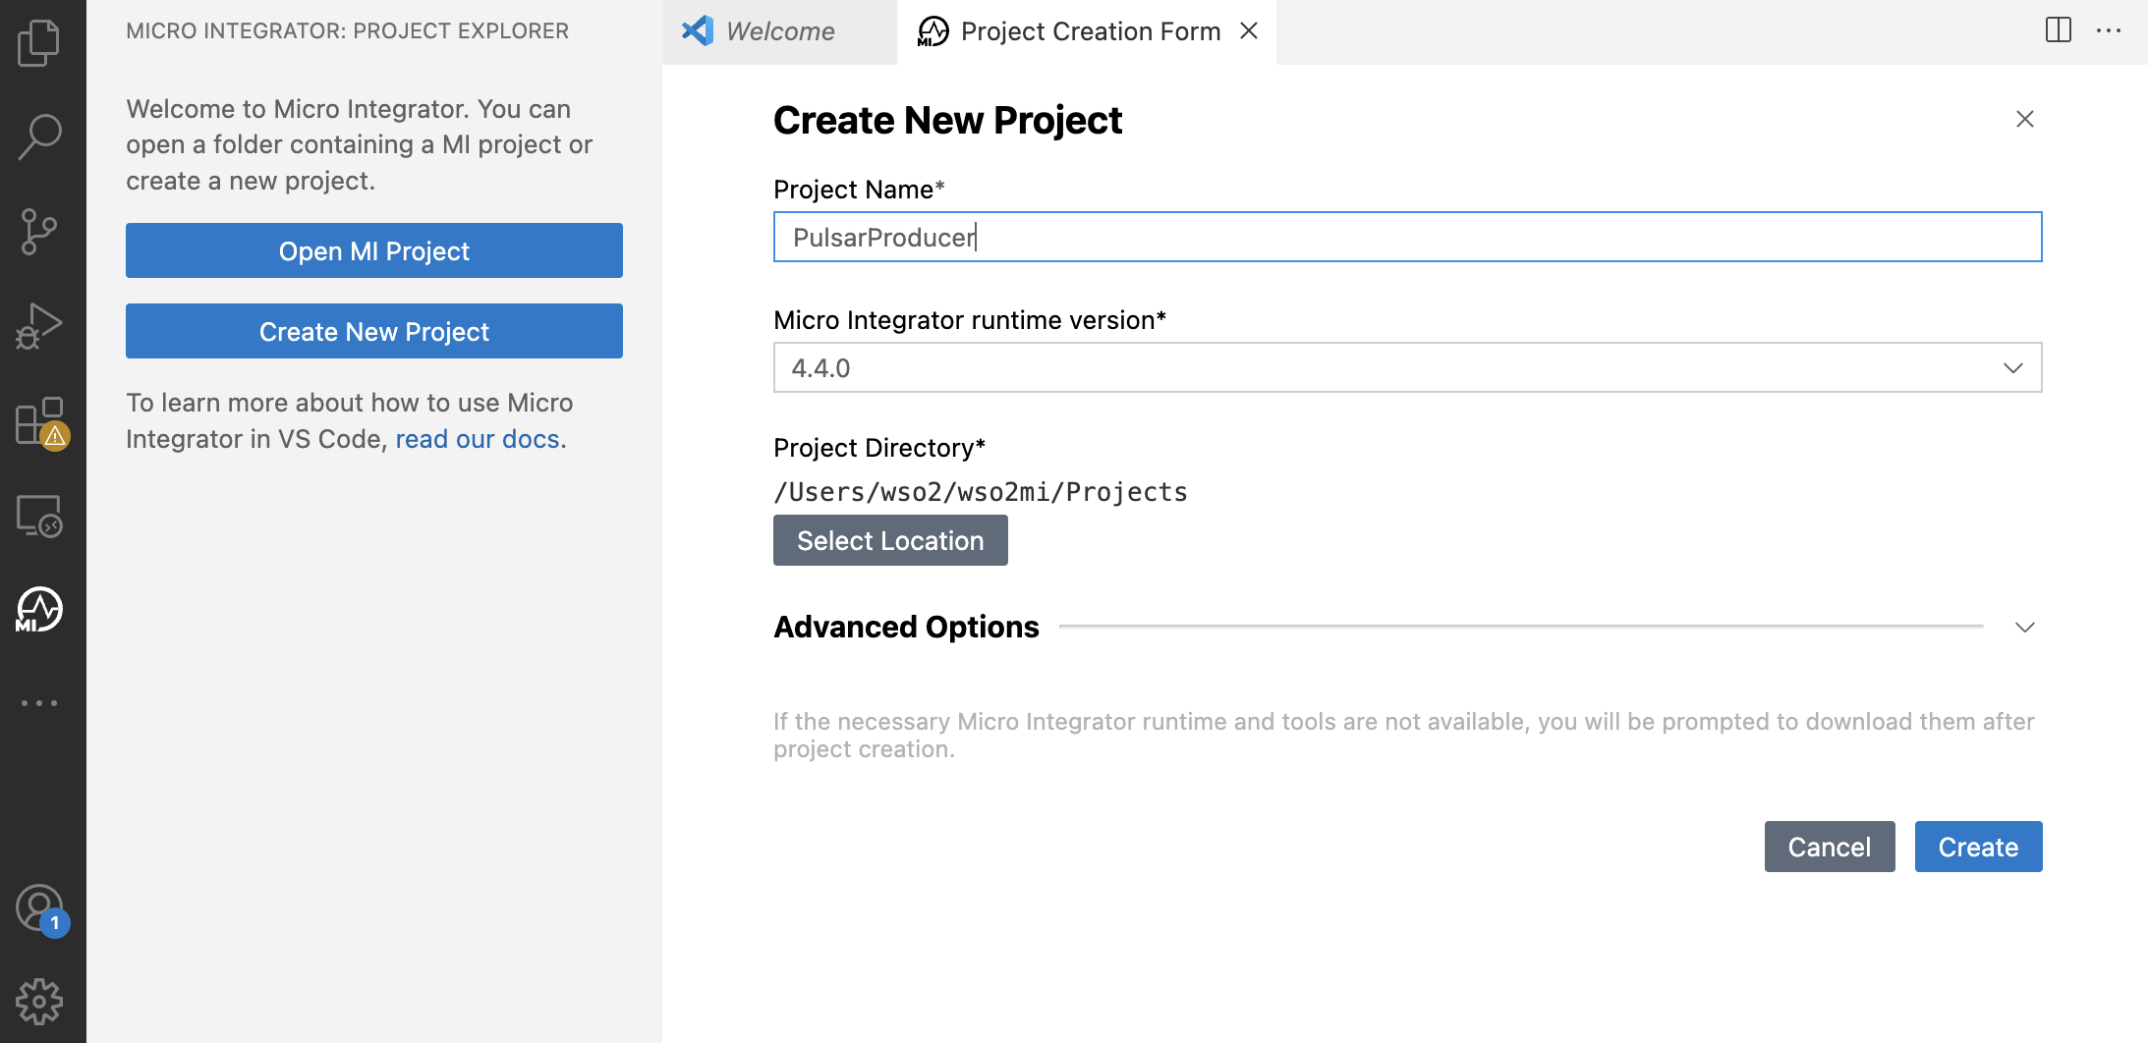Open Source Control view icon
This screenshot has height=1043, width=2148.
(x=39, y=232)
